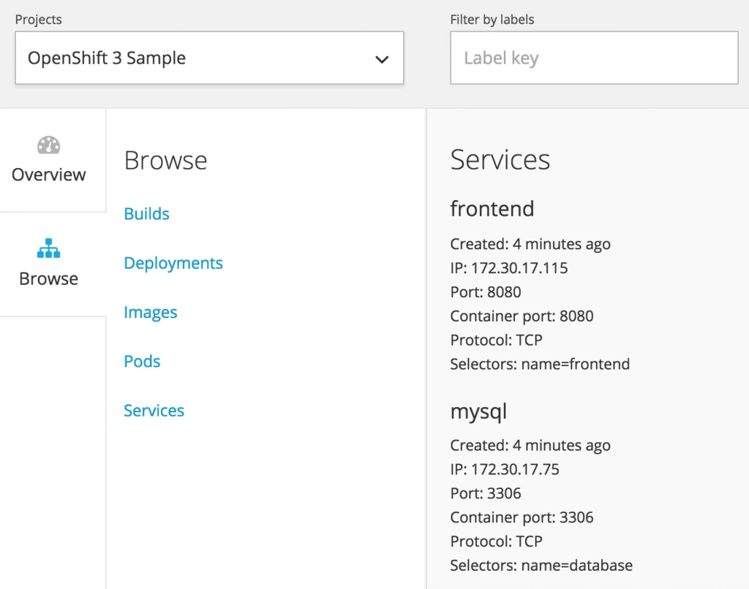The image size is (749, 589).
Task: Select the Browse sidebar tab label
Action: (x=49, y=278)
